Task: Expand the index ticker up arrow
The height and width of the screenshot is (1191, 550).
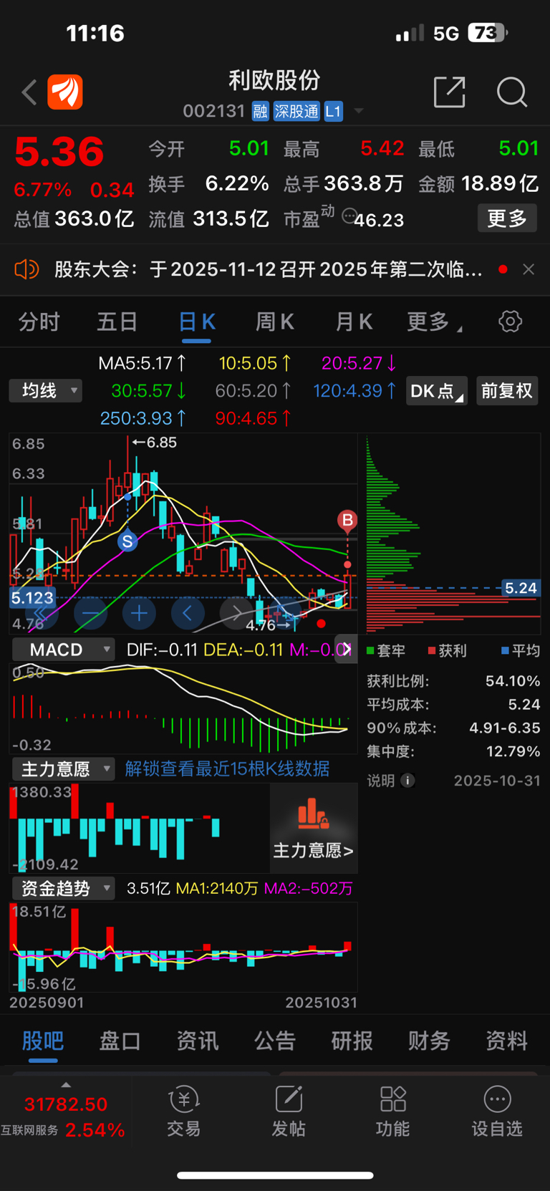Action: [66, 1085]
